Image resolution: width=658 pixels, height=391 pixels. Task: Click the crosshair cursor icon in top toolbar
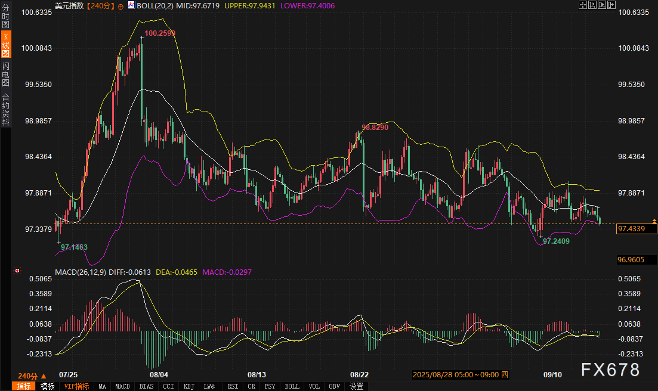click(x=582, y=5)
